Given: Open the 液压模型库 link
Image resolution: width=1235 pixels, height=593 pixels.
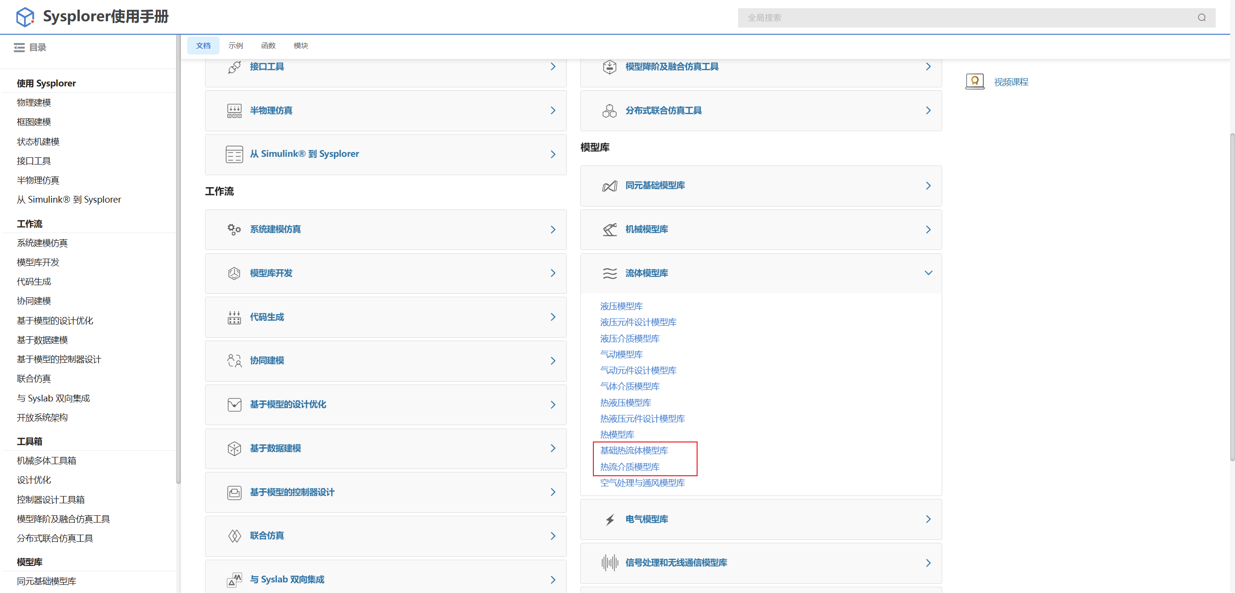Looking at the screenshot, I should click(x=621, y=306).
